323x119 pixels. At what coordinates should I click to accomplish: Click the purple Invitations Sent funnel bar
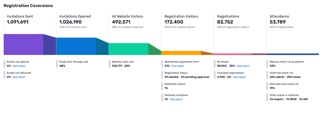[24, 45]
